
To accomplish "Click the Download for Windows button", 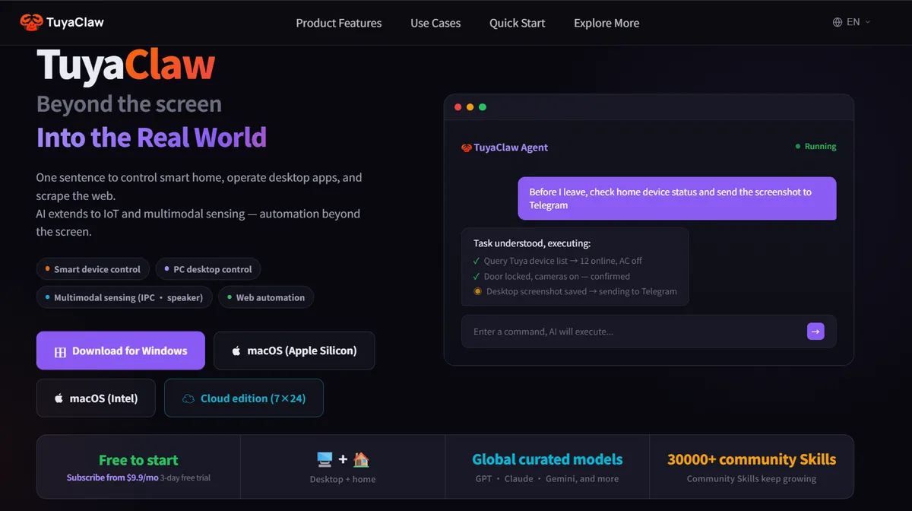I will coord(121,351).
